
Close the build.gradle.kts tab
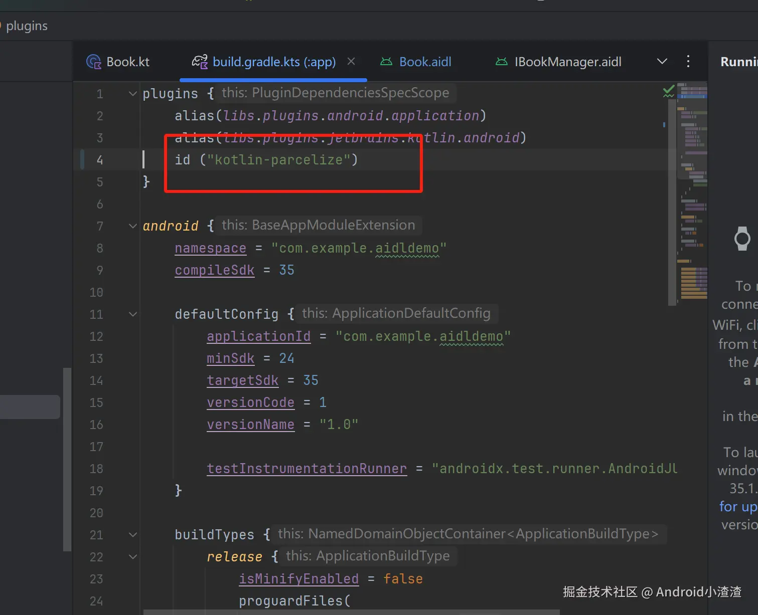point(351,61)
